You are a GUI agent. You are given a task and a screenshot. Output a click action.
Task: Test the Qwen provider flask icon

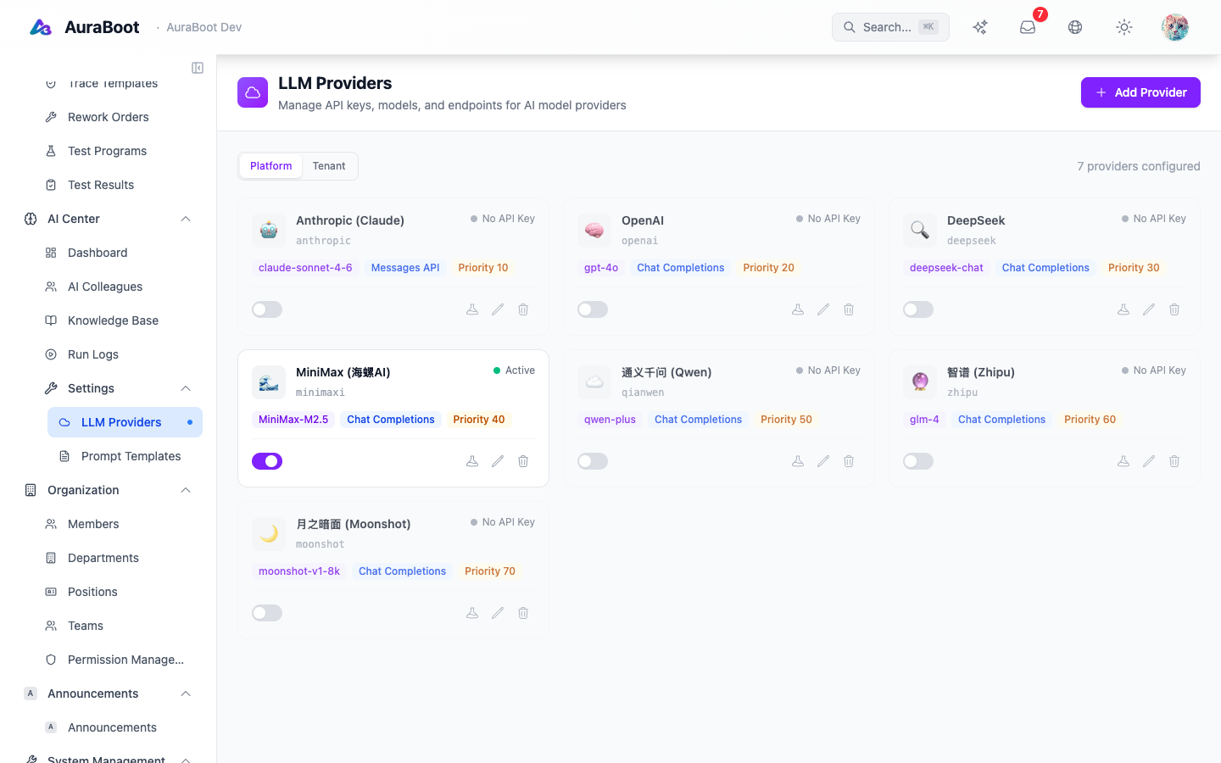pyautogui.click(x=798, y=461)
